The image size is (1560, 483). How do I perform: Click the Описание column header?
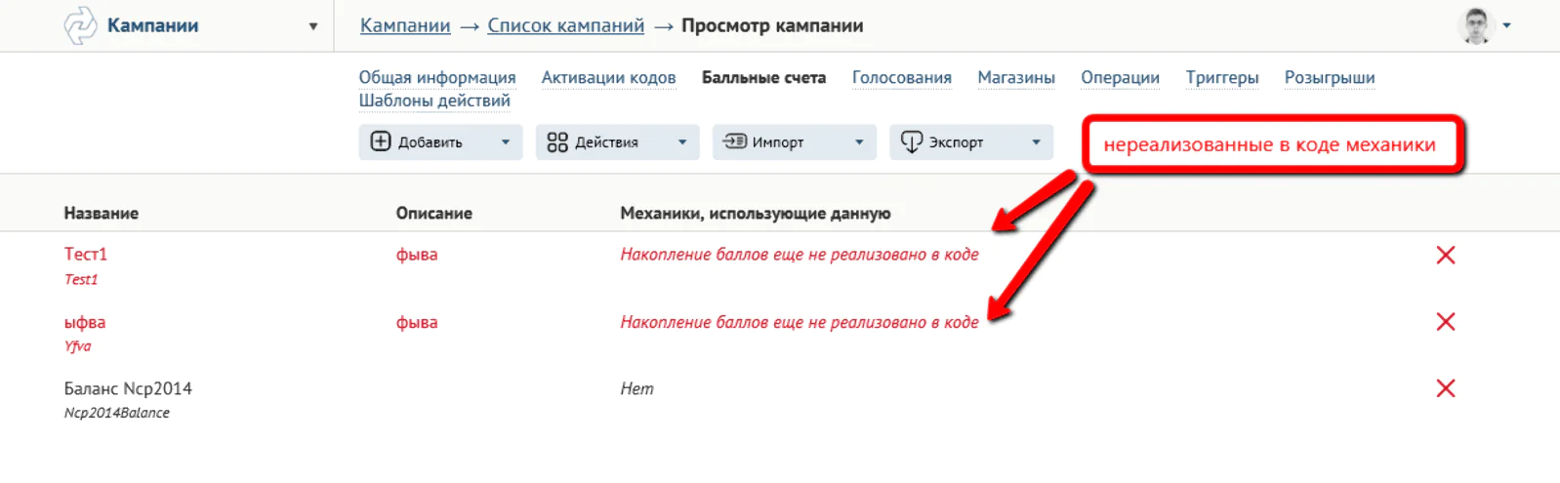point(434,213)
